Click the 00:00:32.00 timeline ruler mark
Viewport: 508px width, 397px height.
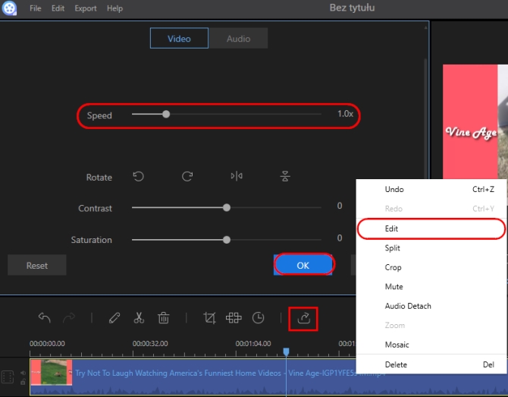(x=150, y=343)
